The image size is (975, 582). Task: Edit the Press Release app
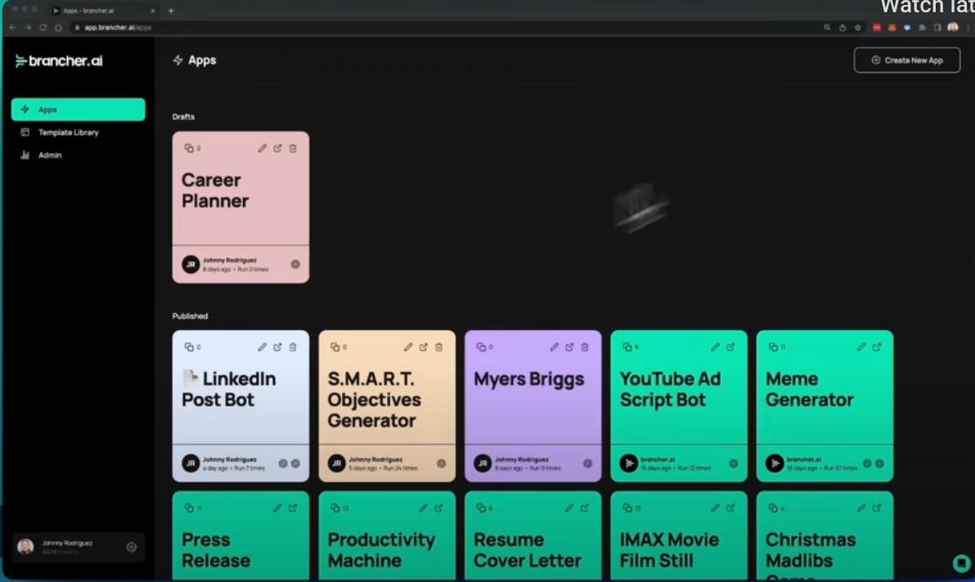pos(277,508)
